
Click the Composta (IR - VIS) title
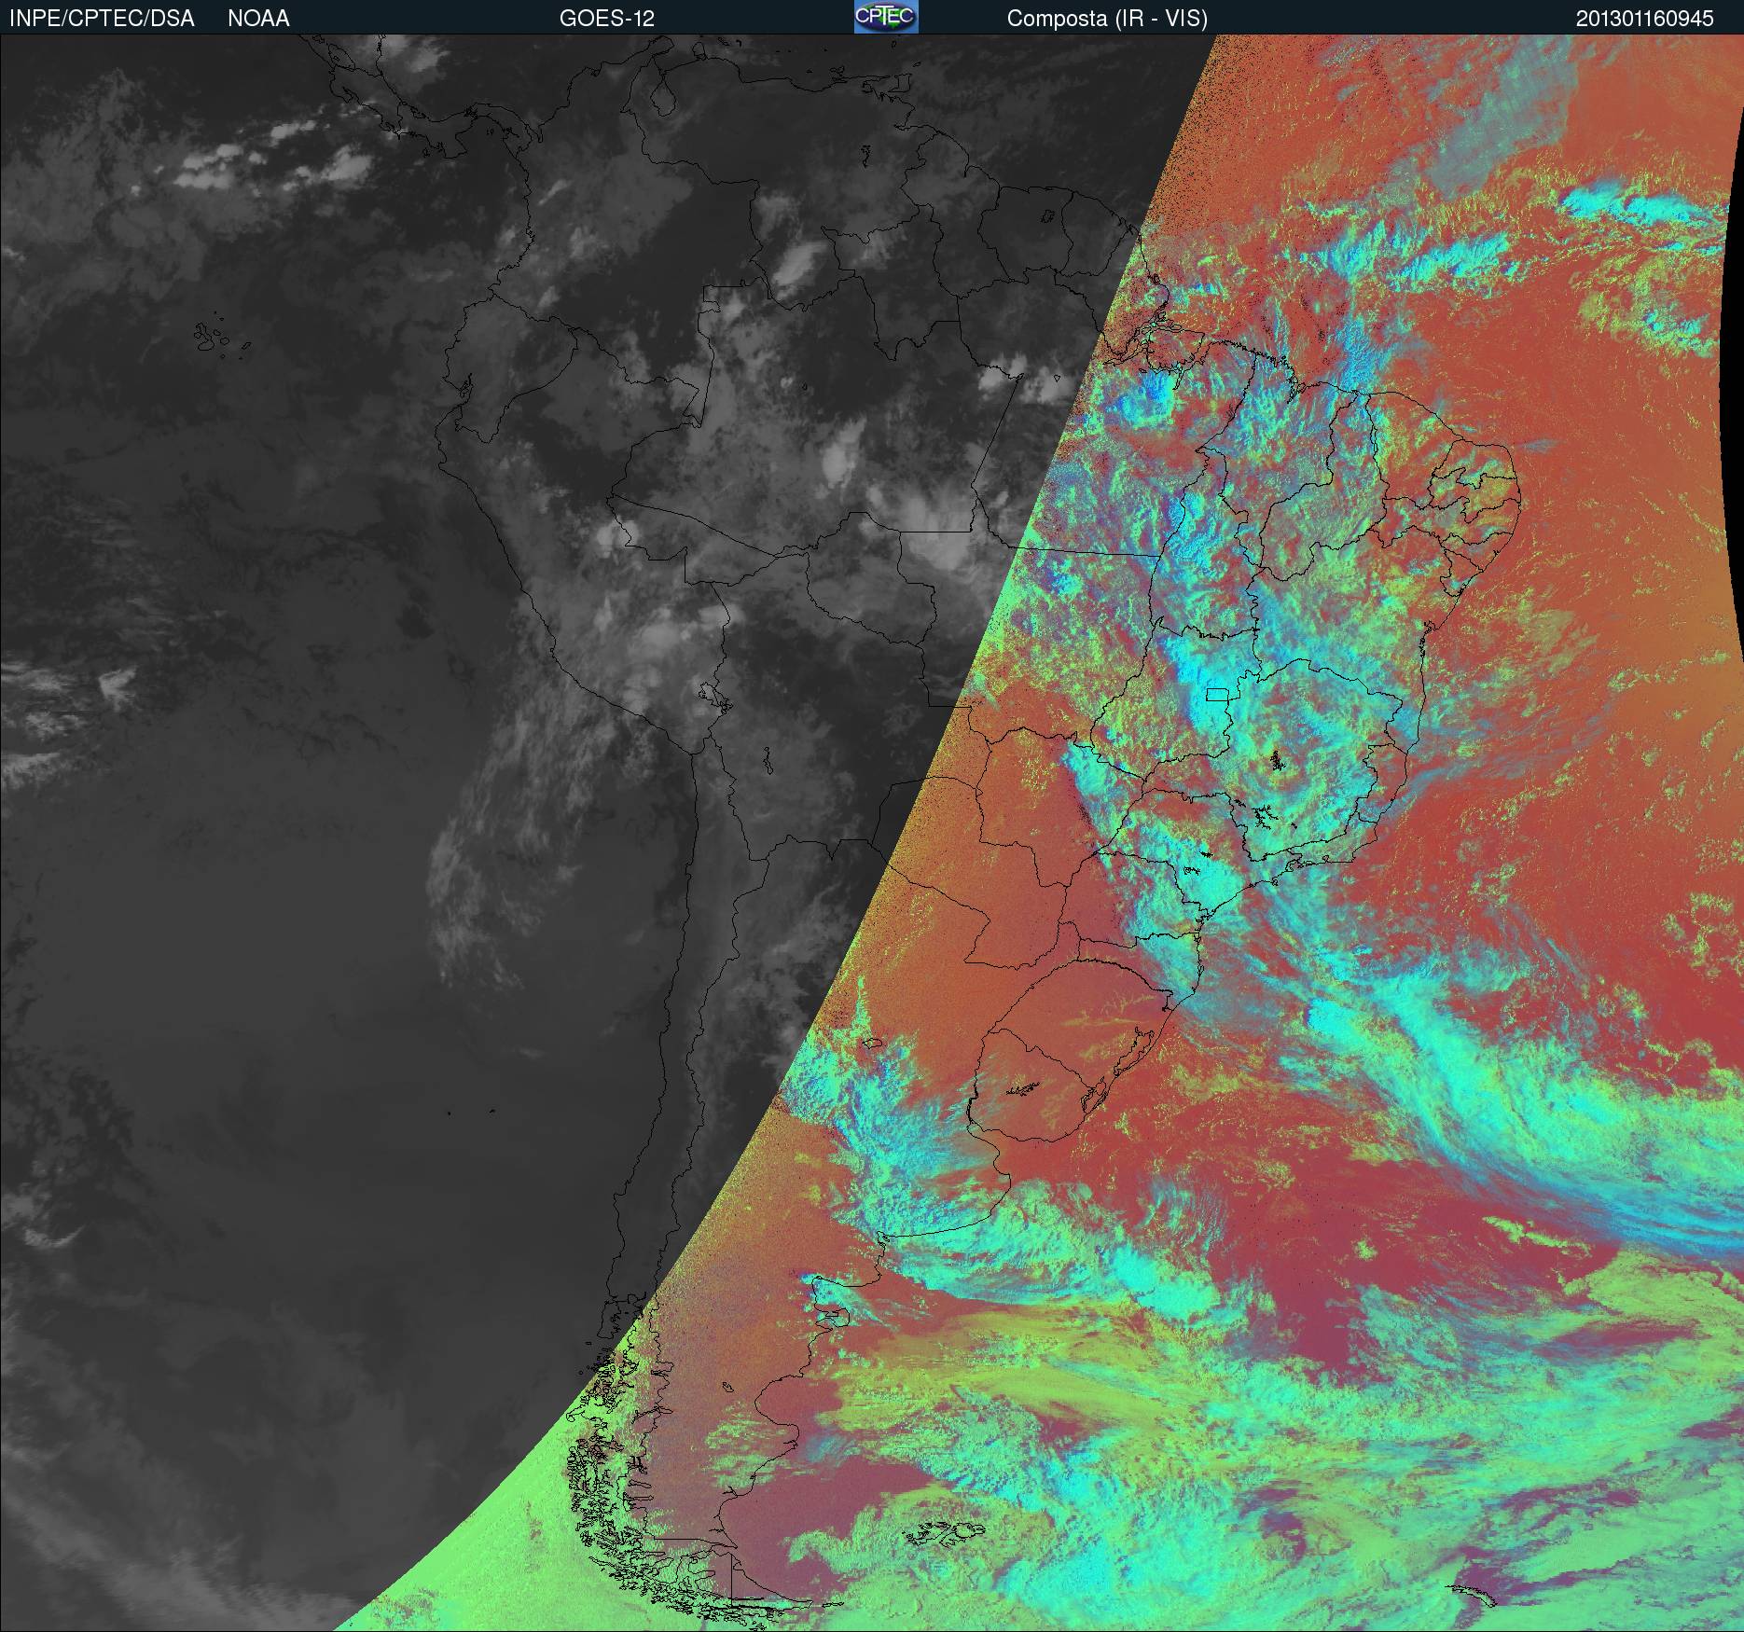(x=1107, y=19)
